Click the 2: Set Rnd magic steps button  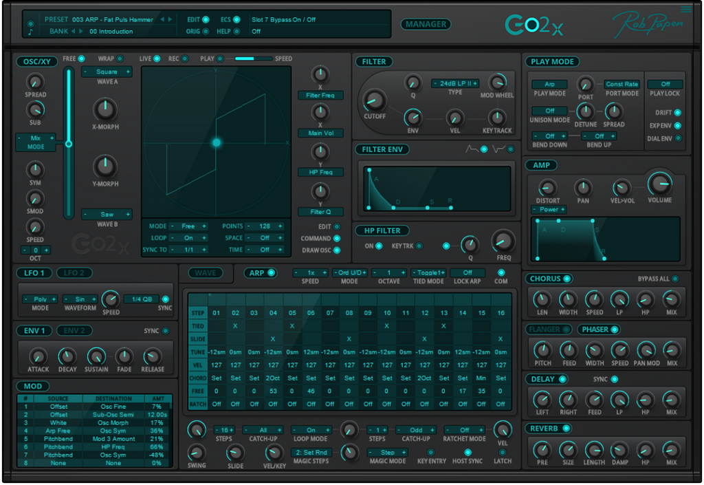(x=311, y=452)
